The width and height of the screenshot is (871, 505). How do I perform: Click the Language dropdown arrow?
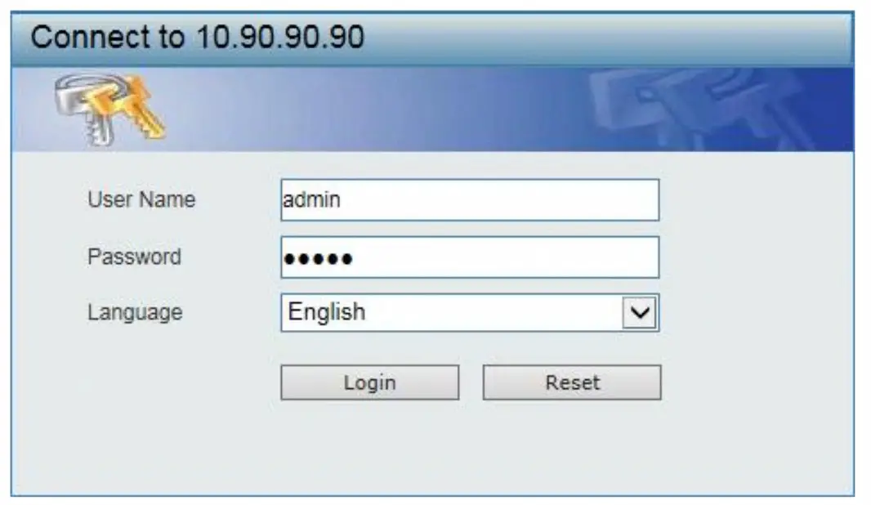click(641, 311)
